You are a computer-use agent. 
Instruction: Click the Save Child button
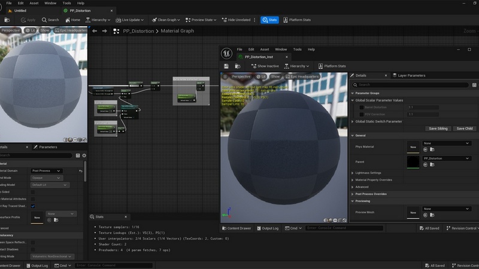(465, 129)
